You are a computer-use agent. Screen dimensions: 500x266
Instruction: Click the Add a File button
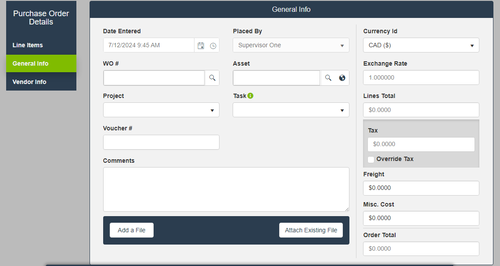(131, 230)
